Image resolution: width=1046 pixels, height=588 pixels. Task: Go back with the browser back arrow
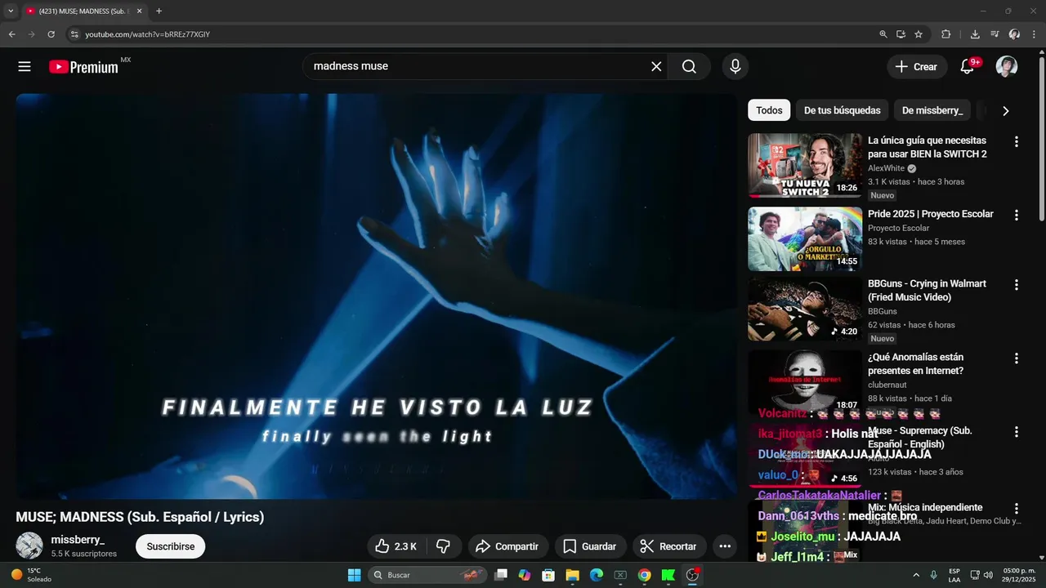[11, 34]
